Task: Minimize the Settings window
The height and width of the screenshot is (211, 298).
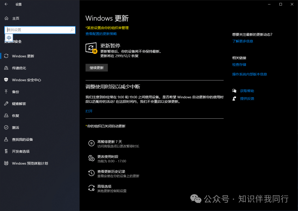Action: [x=269, y=4]
